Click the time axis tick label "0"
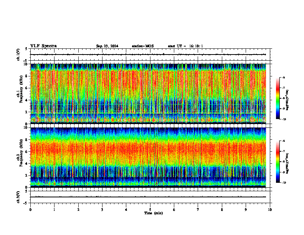Screen dimensions: 304x235 click(30, 210)
